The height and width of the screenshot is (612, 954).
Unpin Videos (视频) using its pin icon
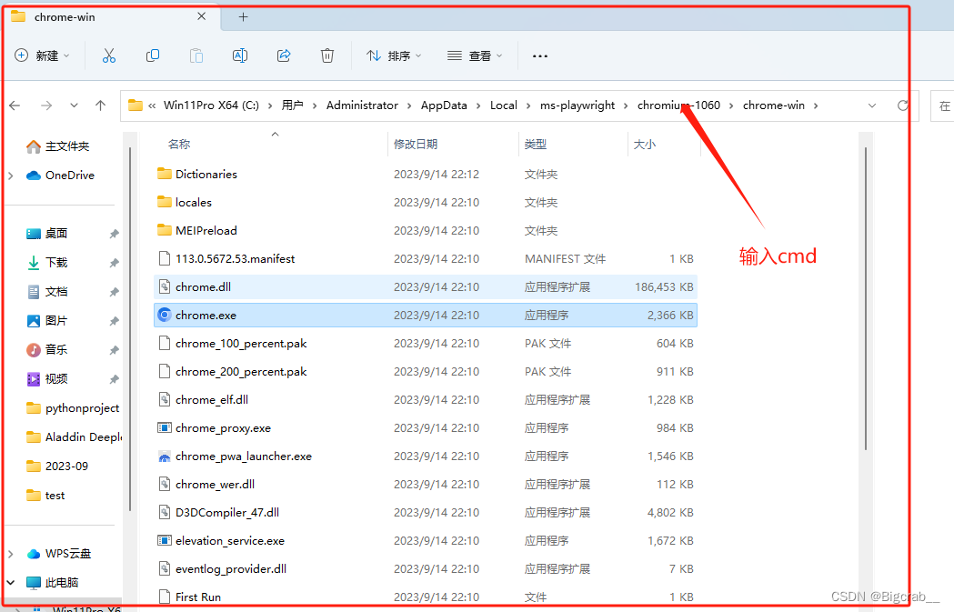(x=114, y=379)
